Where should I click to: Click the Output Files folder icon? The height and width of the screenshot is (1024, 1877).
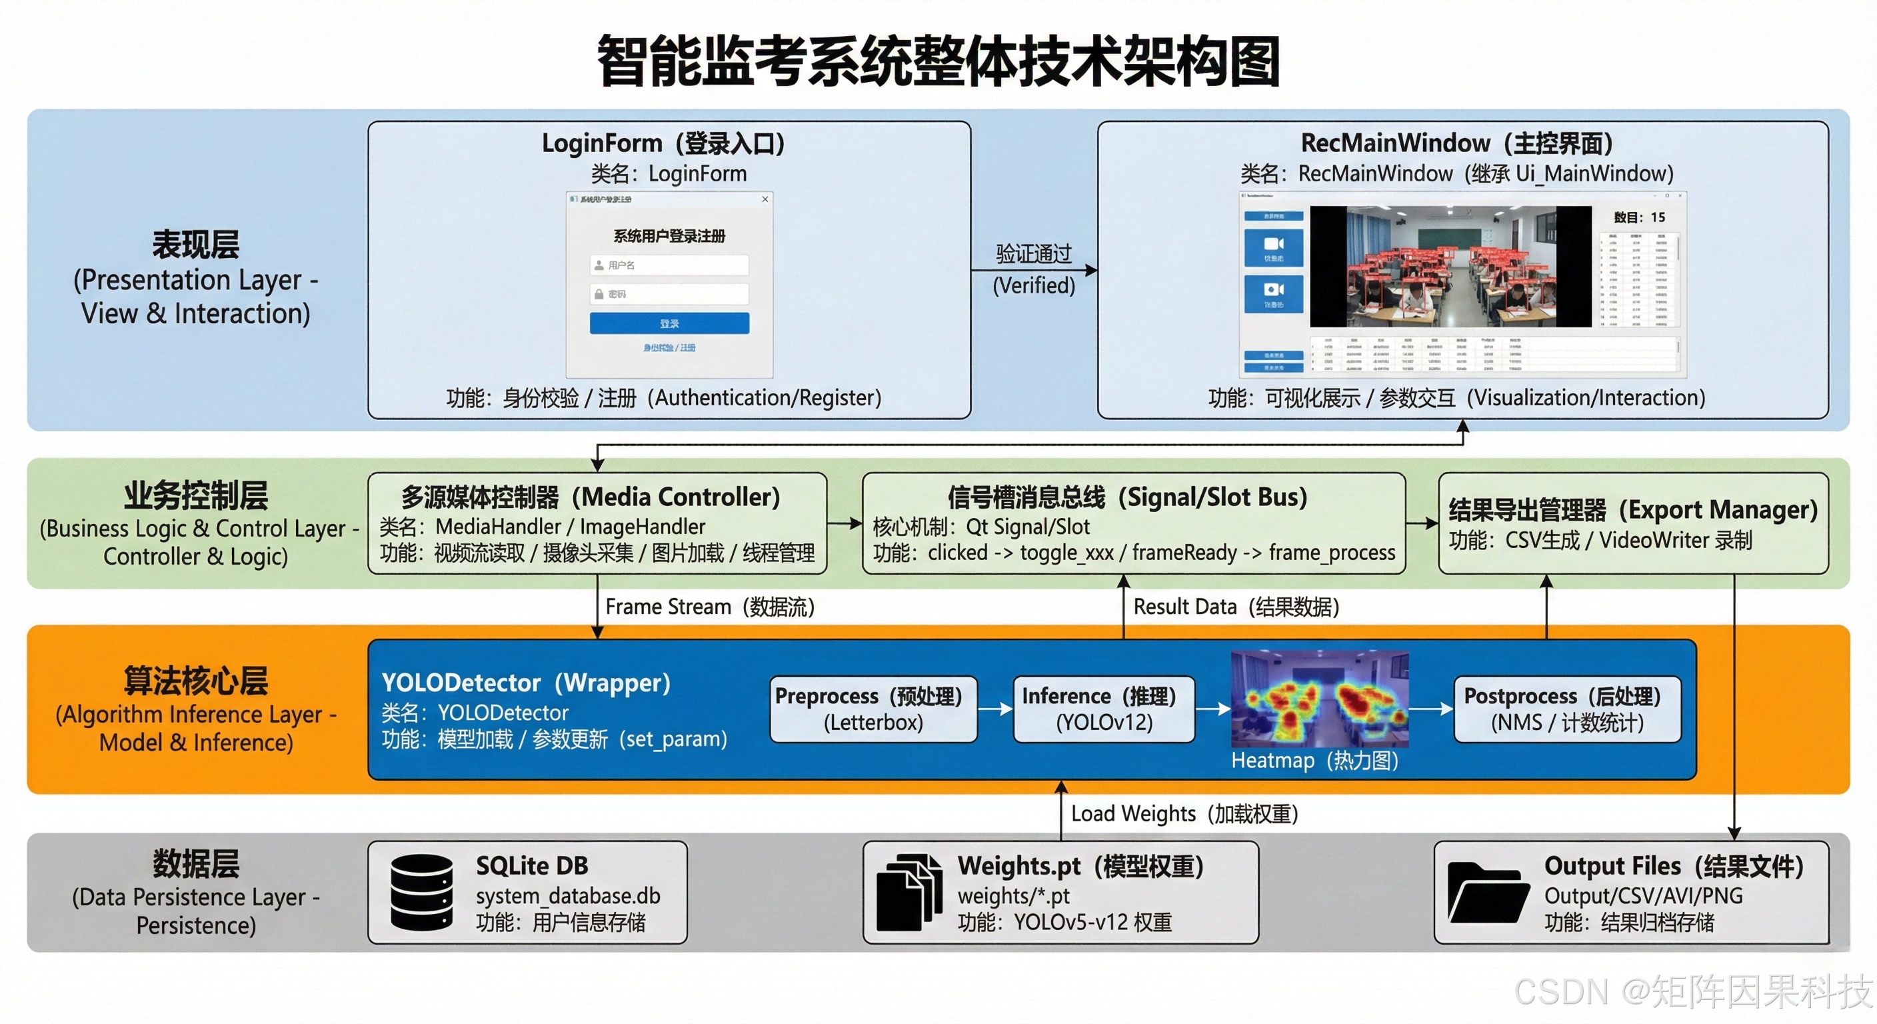[x=1488, y=893]
